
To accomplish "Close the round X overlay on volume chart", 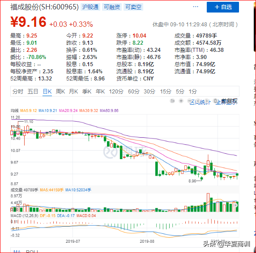I will pyautogui.click(x=235, y=206).
